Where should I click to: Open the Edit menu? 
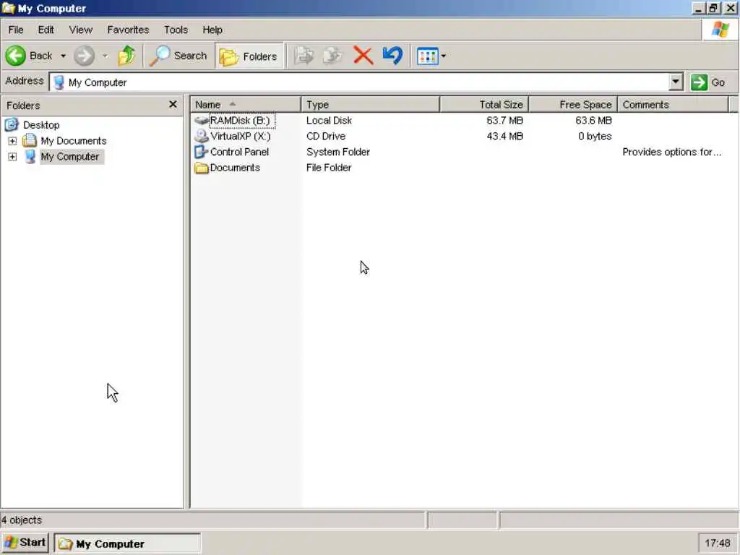[46, 30]
